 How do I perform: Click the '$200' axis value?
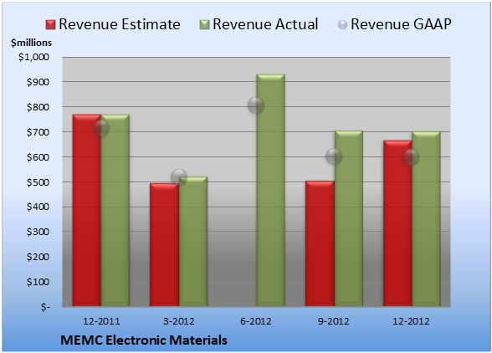pos(38,257)
